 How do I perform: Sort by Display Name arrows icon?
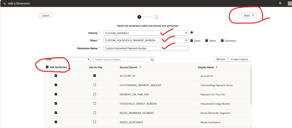tap(216, 67)
